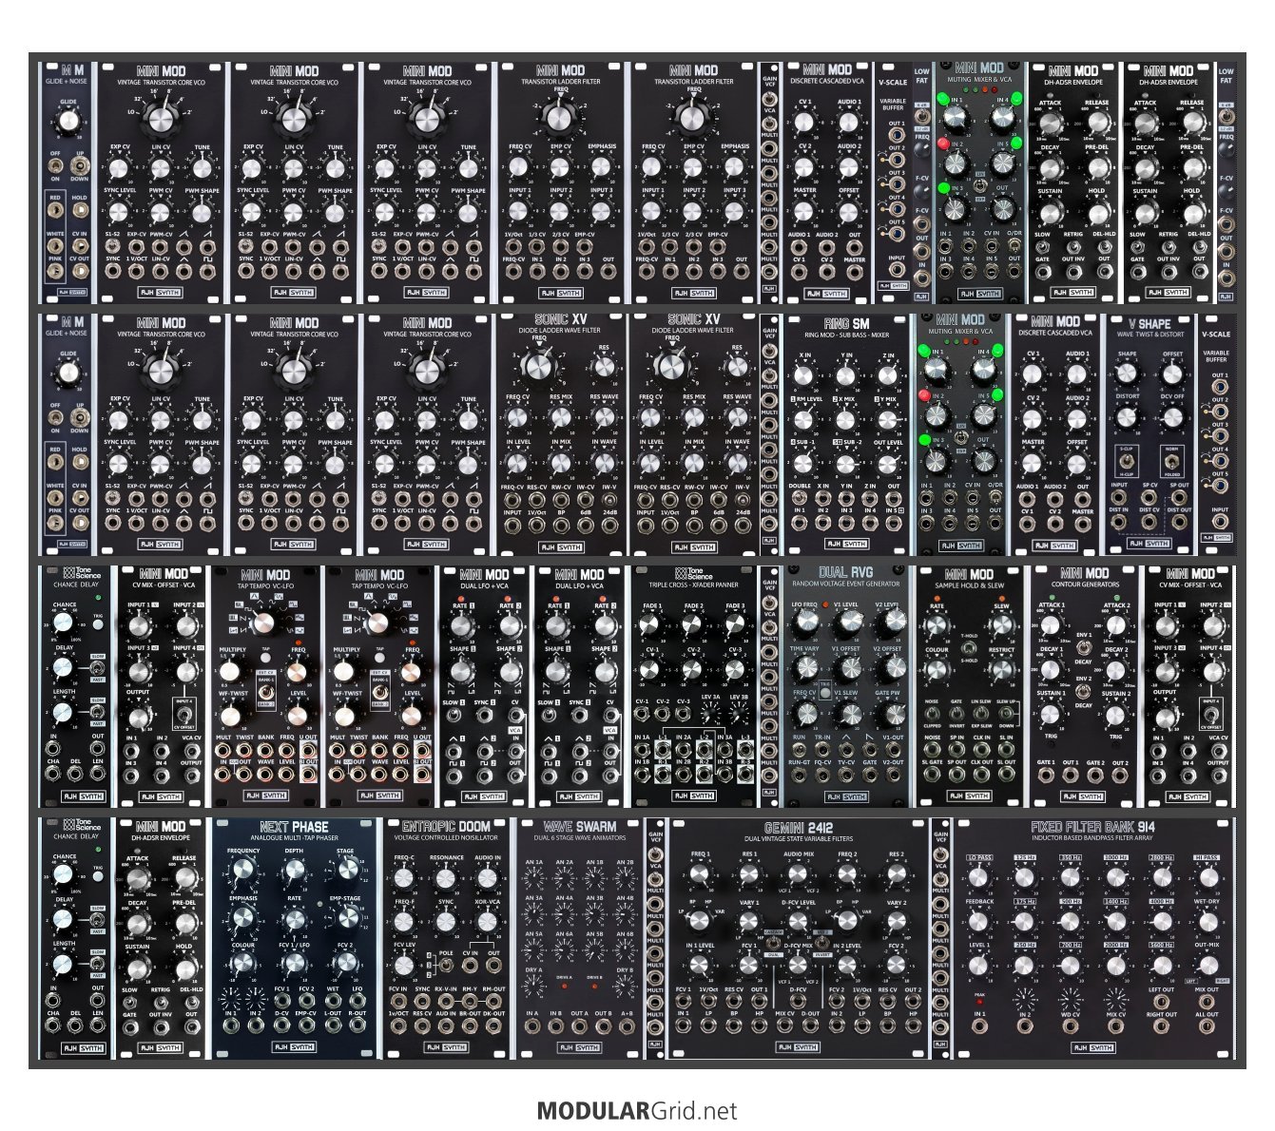Click the SP OUT jack on Sample Hold & Slew
Viewport: 1275px width, 1131px height.
(957, 774)
